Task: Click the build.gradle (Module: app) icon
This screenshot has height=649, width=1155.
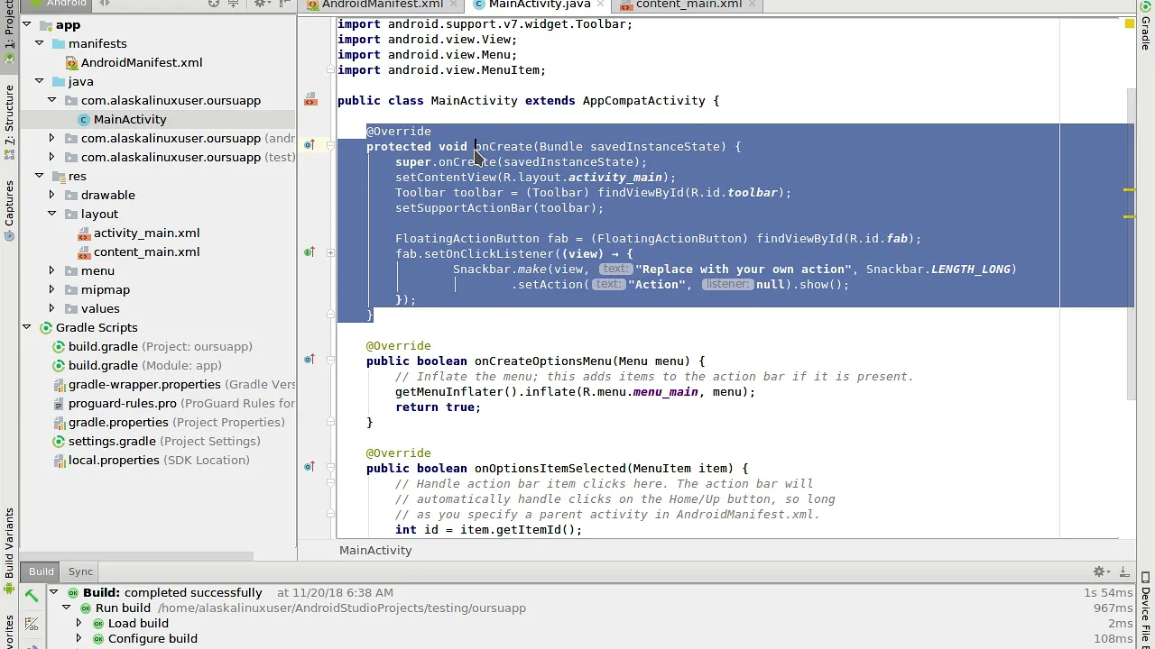Action: 59,366
